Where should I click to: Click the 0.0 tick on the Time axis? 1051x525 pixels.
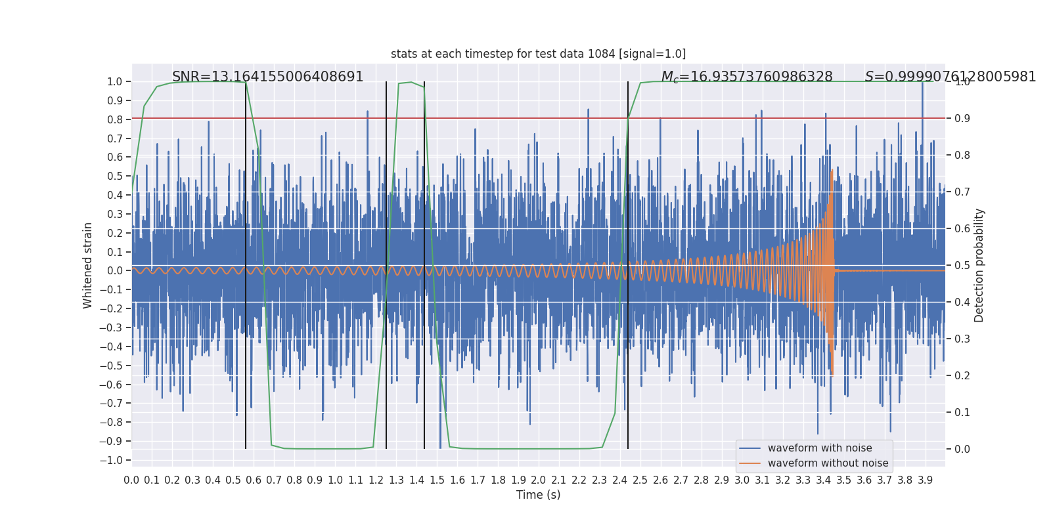[x=131, y=480]
